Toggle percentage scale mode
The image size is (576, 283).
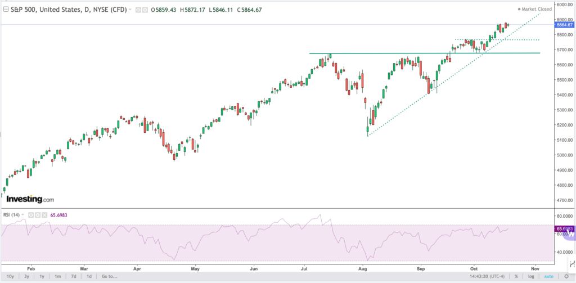click(516, 276)
